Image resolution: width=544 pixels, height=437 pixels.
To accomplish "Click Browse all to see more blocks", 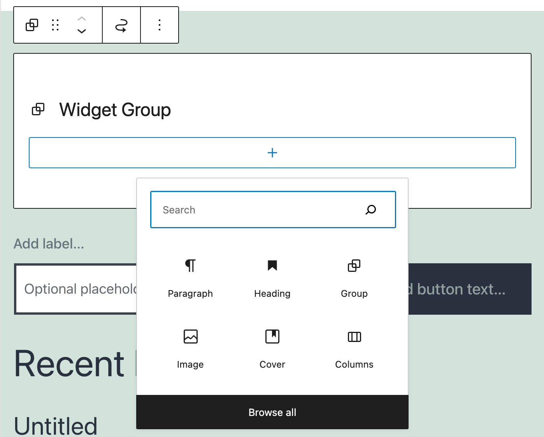I will pos(272,412).
